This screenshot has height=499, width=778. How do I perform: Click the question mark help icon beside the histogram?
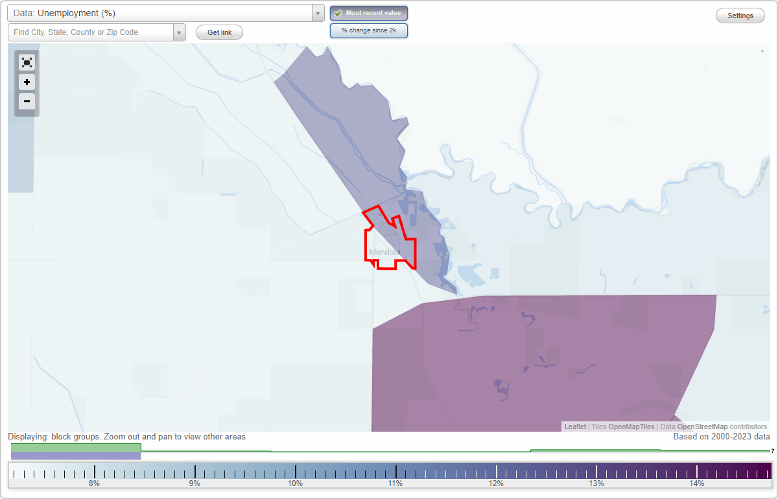click(x=773, y=451)
